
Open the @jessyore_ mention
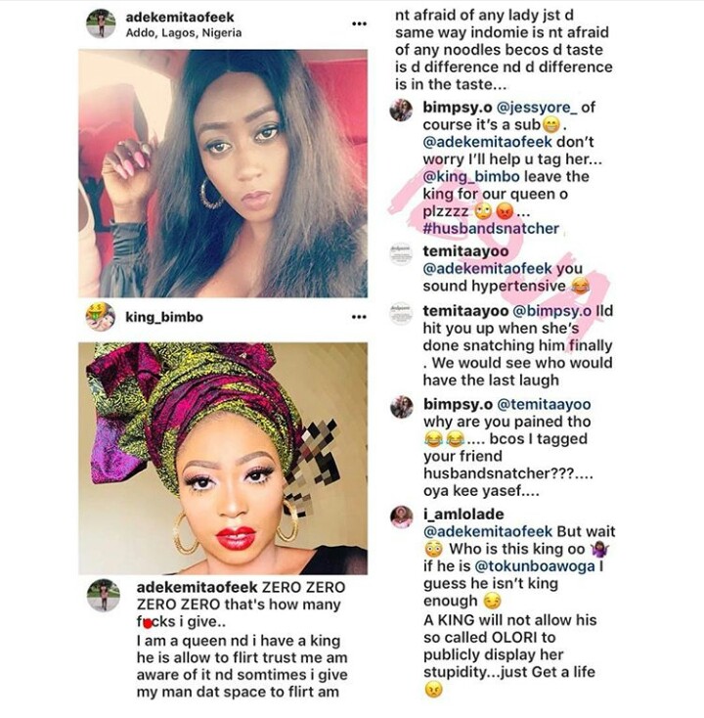tap(539, 108)
